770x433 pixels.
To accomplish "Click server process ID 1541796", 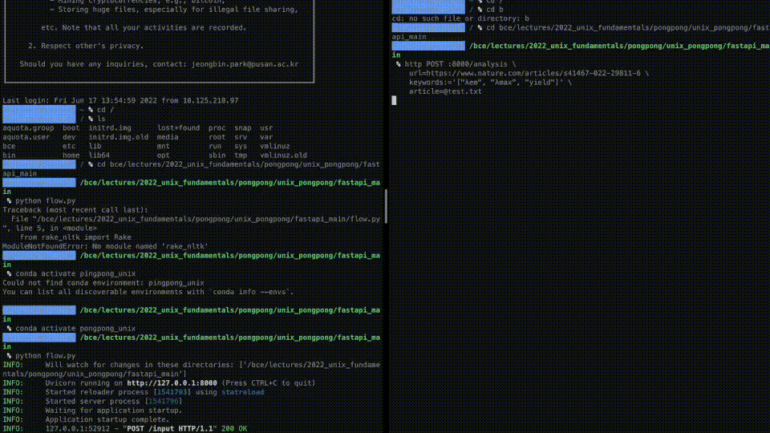I will [x=164, y=402].
